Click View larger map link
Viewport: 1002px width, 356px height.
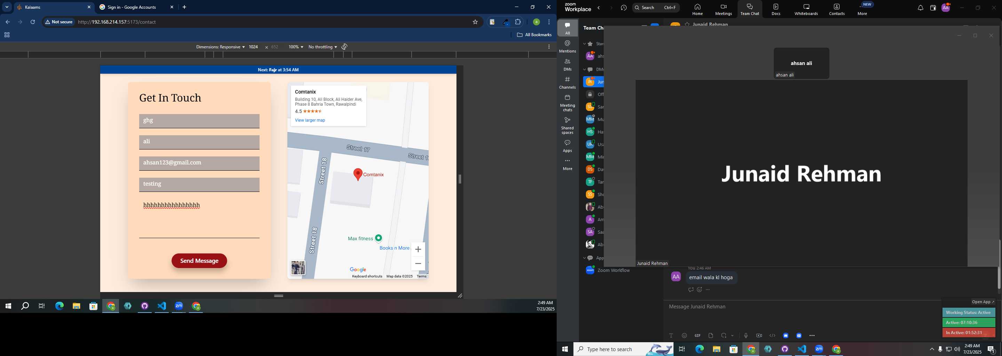point(310,121)
